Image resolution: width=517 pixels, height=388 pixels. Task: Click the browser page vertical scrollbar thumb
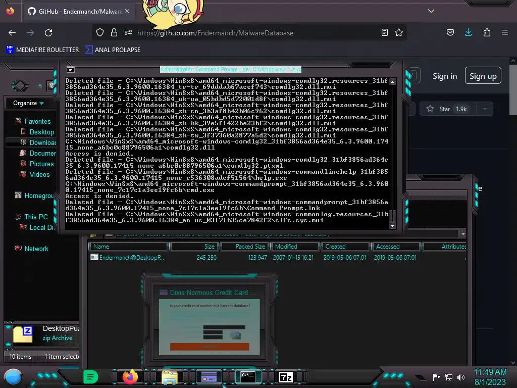513,90
